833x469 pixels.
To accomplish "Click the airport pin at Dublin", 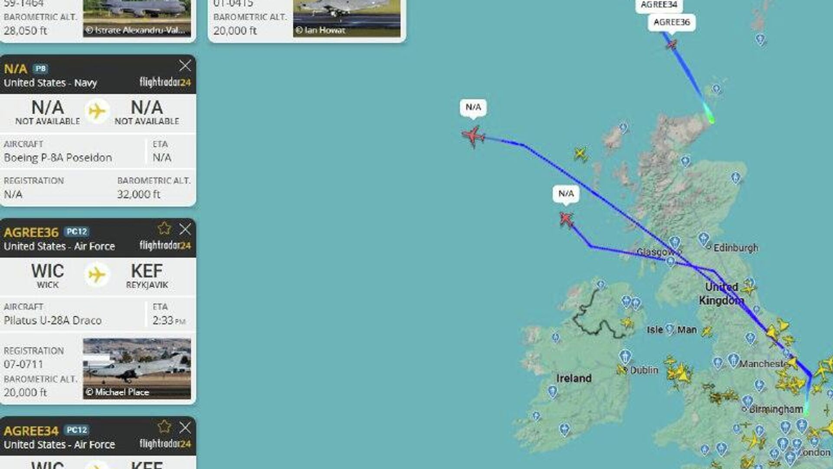I will pos(625,357).
